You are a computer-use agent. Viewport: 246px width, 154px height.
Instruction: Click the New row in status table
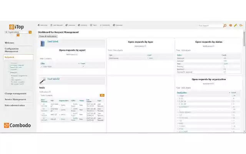[208, 64]
